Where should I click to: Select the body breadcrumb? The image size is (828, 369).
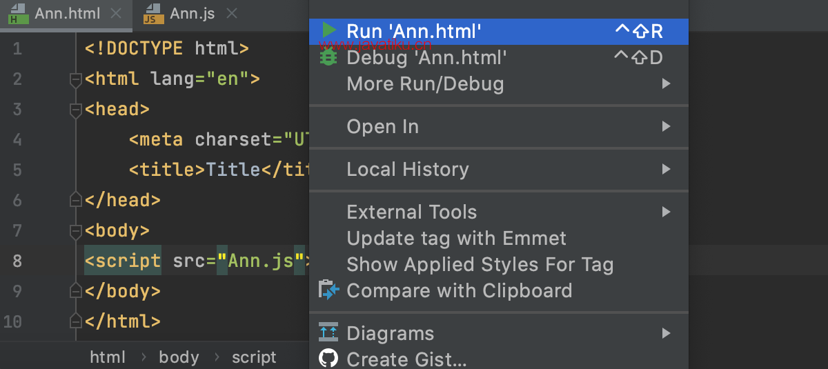coord(179,357)
